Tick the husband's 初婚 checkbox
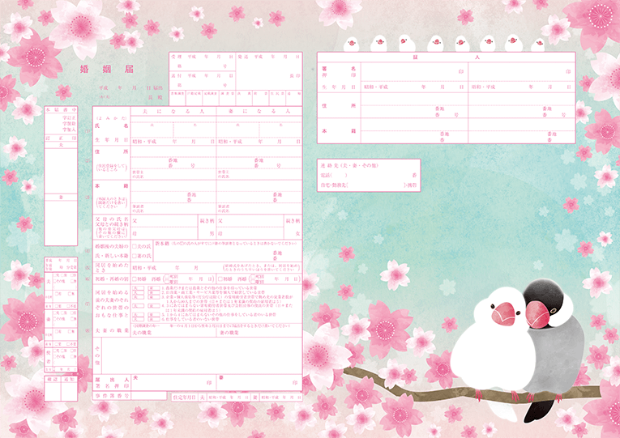The width and height of the screenshot is (620, 438). pyautogui.click(x=135, y=279)
